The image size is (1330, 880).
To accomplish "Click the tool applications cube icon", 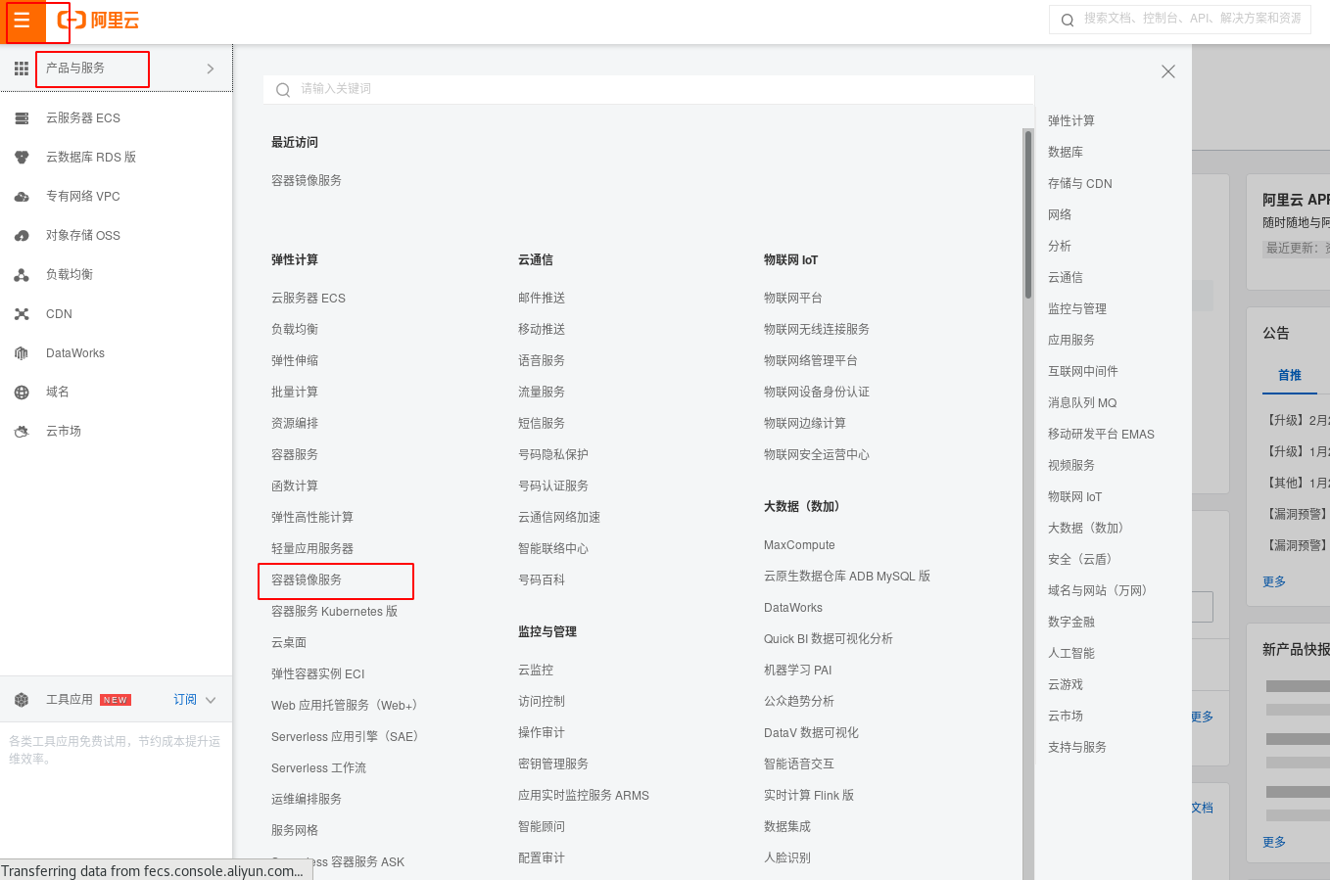I will click(22, 700).
